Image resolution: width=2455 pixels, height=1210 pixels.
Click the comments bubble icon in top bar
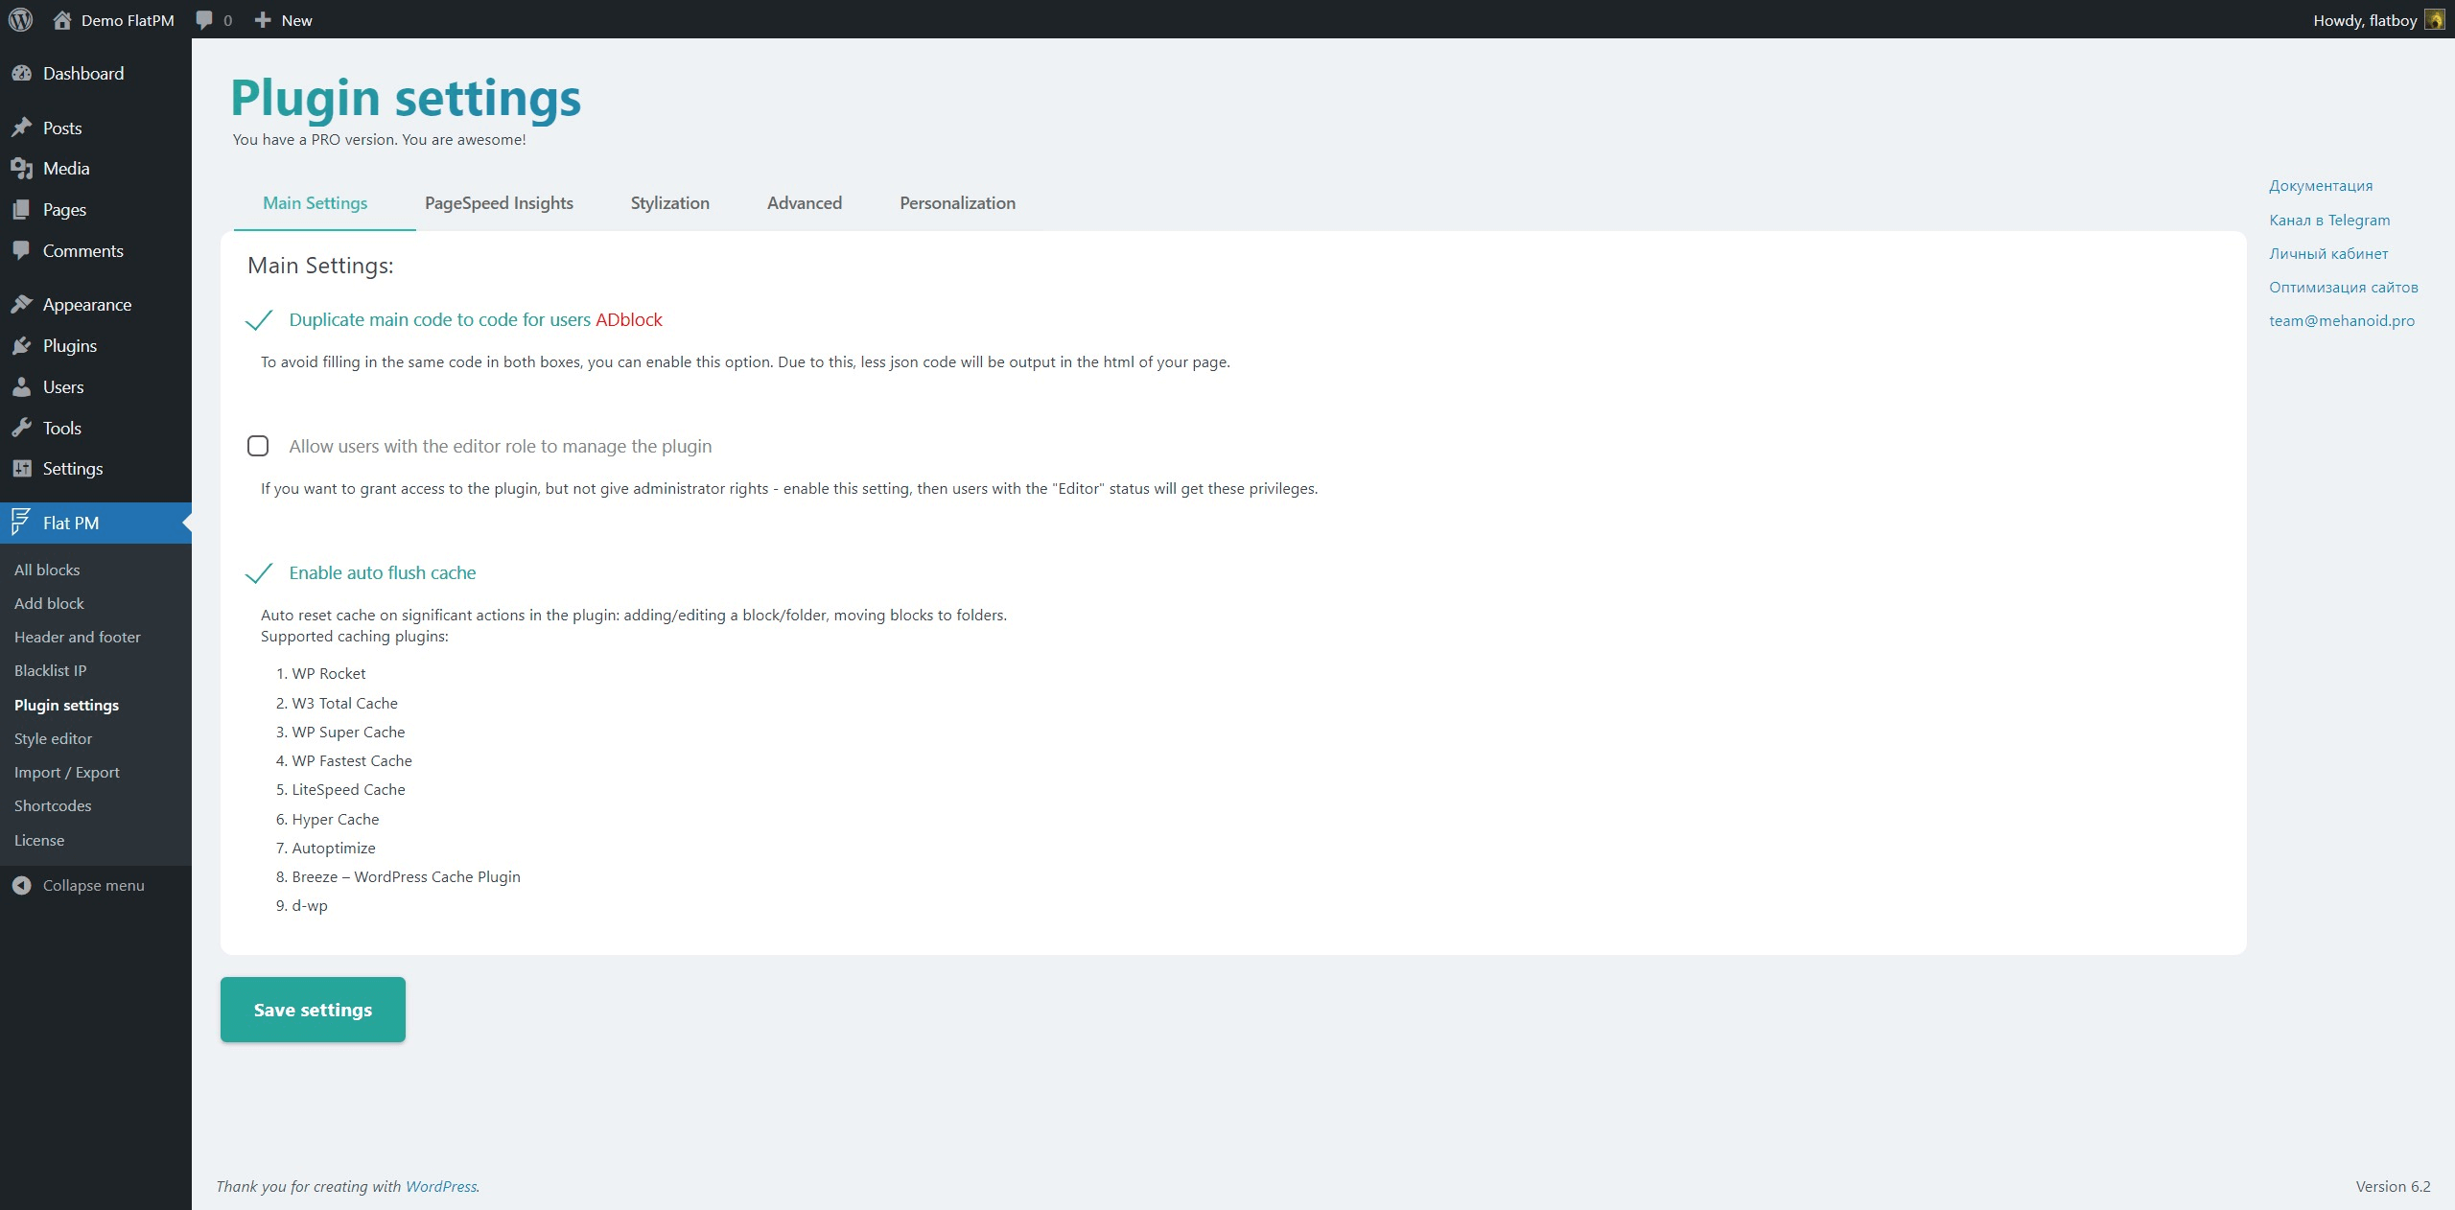[x=204, y=20]
